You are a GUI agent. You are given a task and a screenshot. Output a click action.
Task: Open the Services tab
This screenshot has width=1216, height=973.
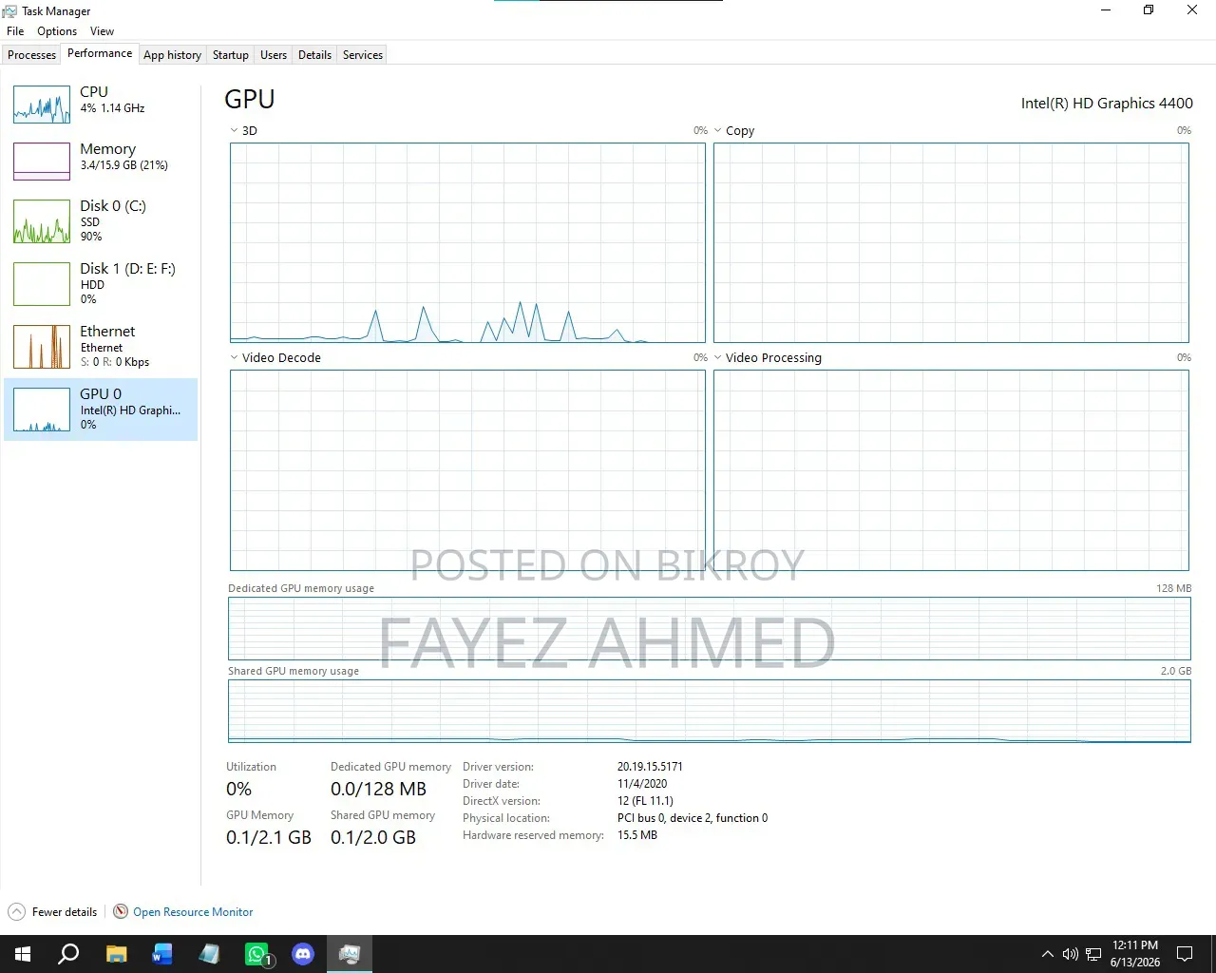[x=363, y=55]
